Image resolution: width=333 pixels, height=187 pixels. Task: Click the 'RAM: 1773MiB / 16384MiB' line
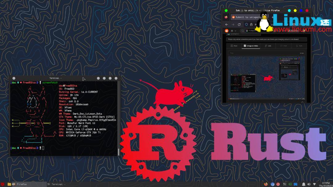pyautogui.click(x=75, y=136)
